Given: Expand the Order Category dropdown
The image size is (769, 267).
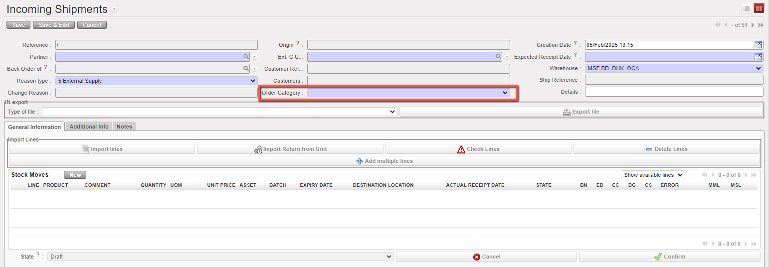Looking at the screenshot, I should 505,93.
